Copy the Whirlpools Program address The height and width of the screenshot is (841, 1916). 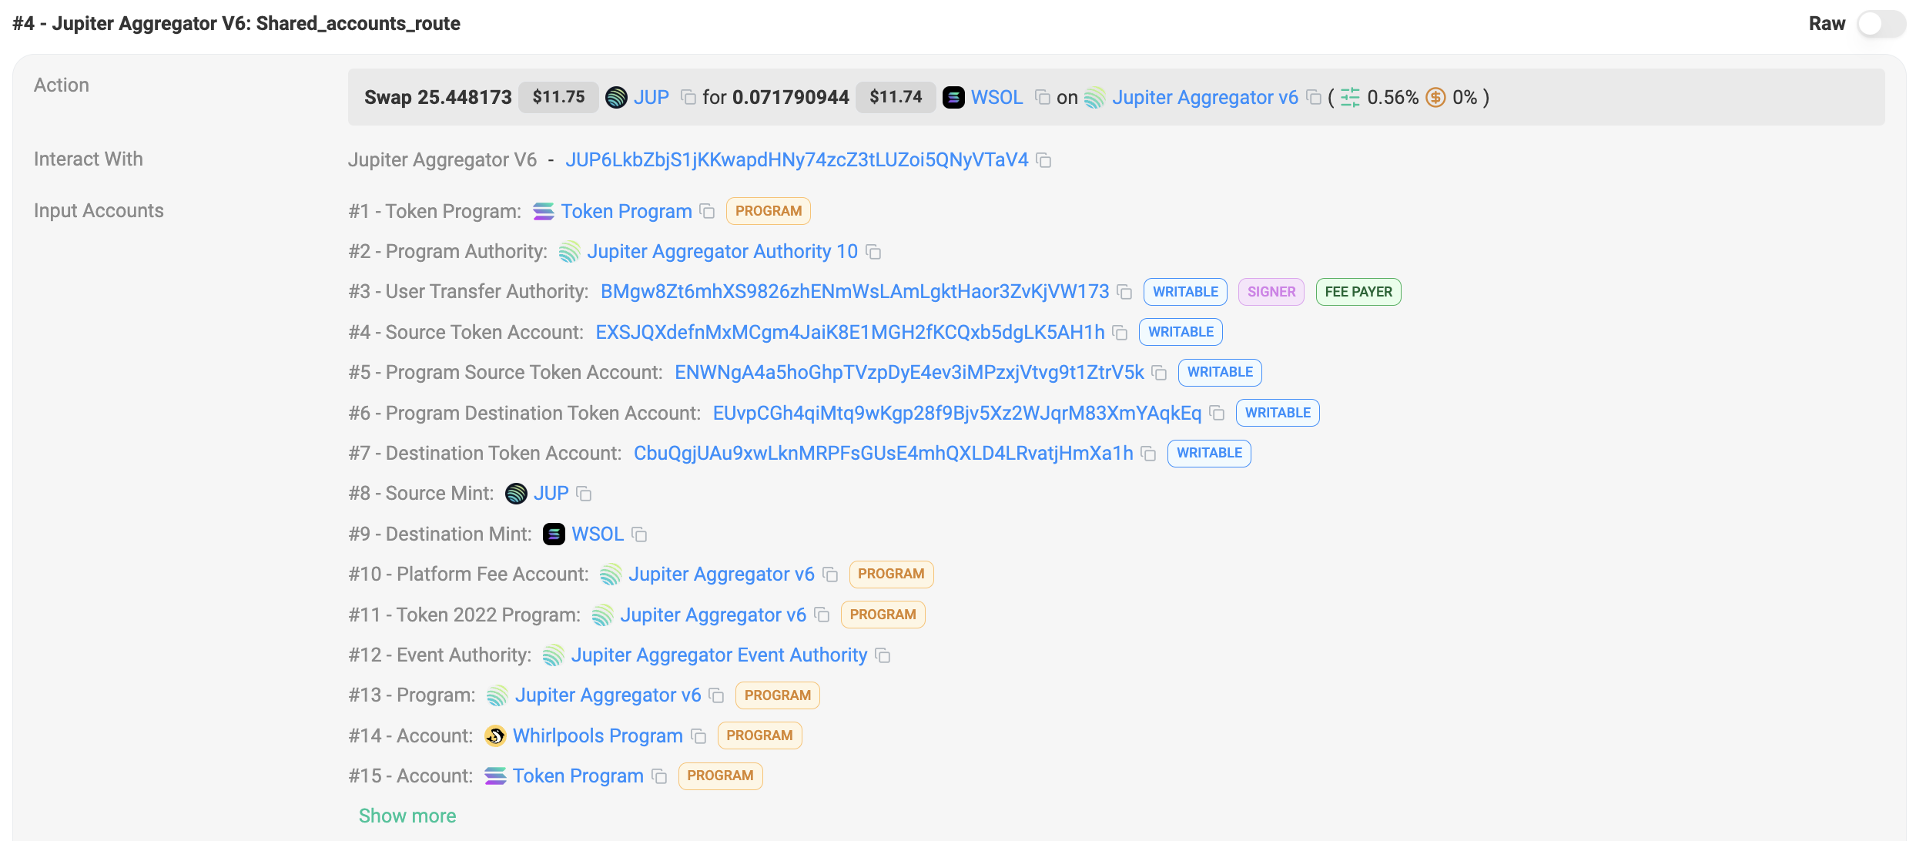click(698, 736)
